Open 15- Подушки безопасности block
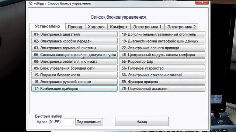Viewport: 236px width, 132px height. [x=74, y=75]
